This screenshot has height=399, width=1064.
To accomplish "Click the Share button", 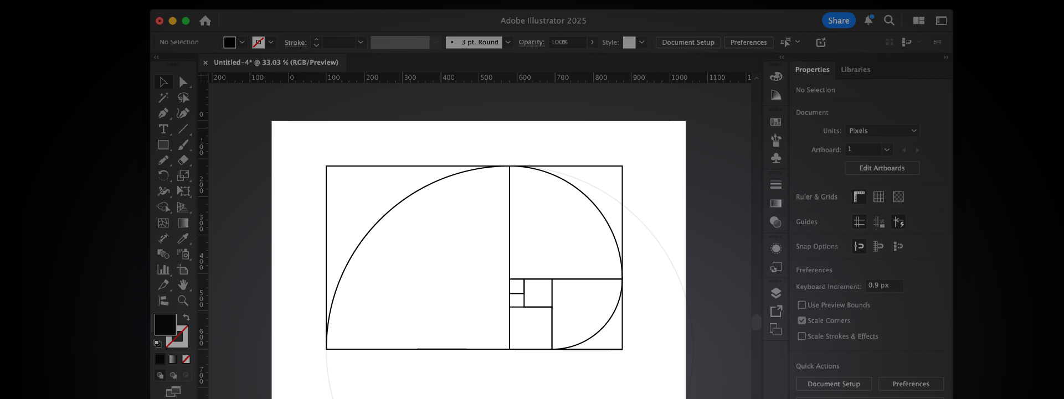I will click(839, 20).
